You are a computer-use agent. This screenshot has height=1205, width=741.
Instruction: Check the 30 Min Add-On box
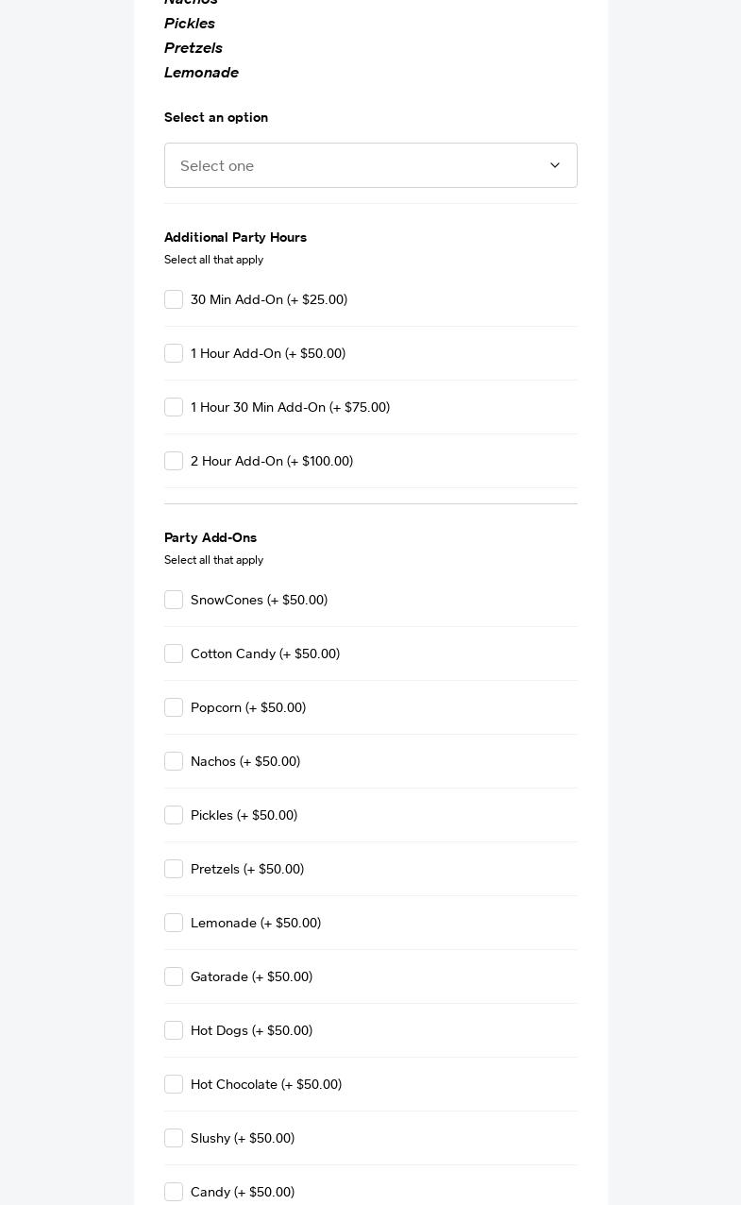point(174,299)
